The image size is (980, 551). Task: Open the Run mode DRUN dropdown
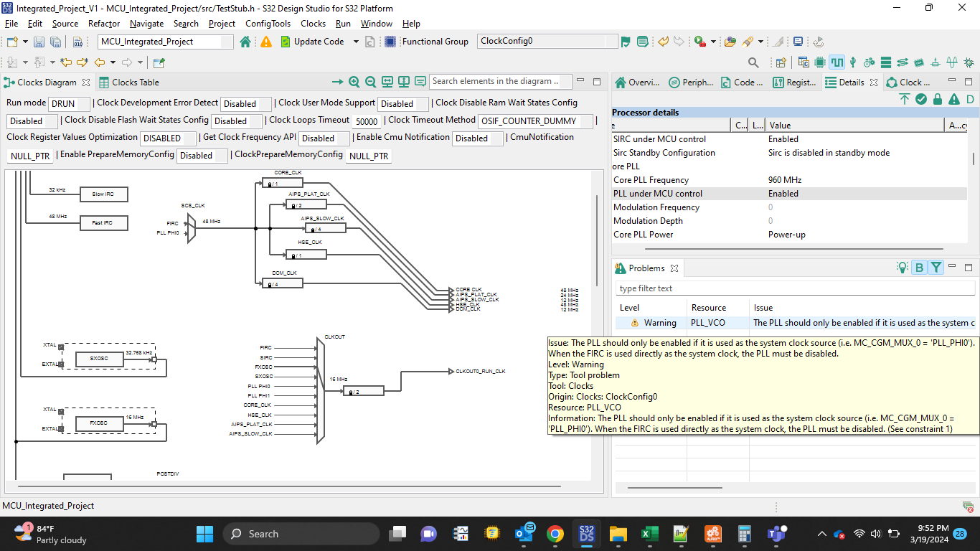click(70, 104)
